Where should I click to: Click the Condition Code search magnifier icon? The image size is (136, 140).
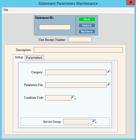[73, 97]
